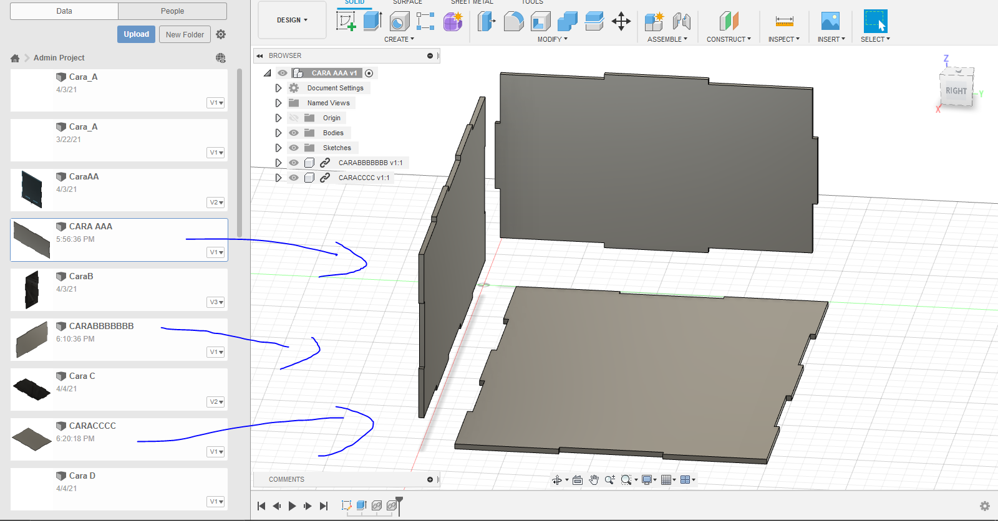This screenshot has width=998, height=521.
Task: Select the Extrude tool
Action: tap(372, 21)
